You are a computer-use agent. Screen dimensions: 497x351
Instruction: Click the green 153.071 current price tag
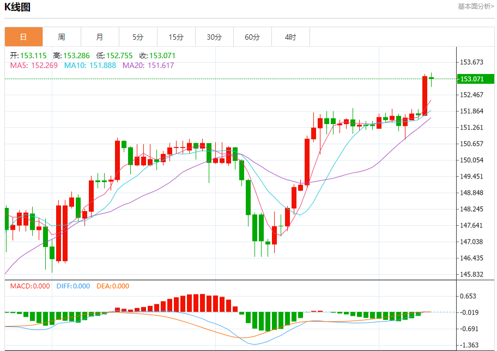(x=475, y=79)
